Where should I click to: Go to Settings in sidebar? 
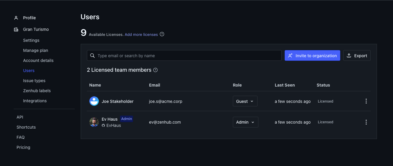point(31,40)
